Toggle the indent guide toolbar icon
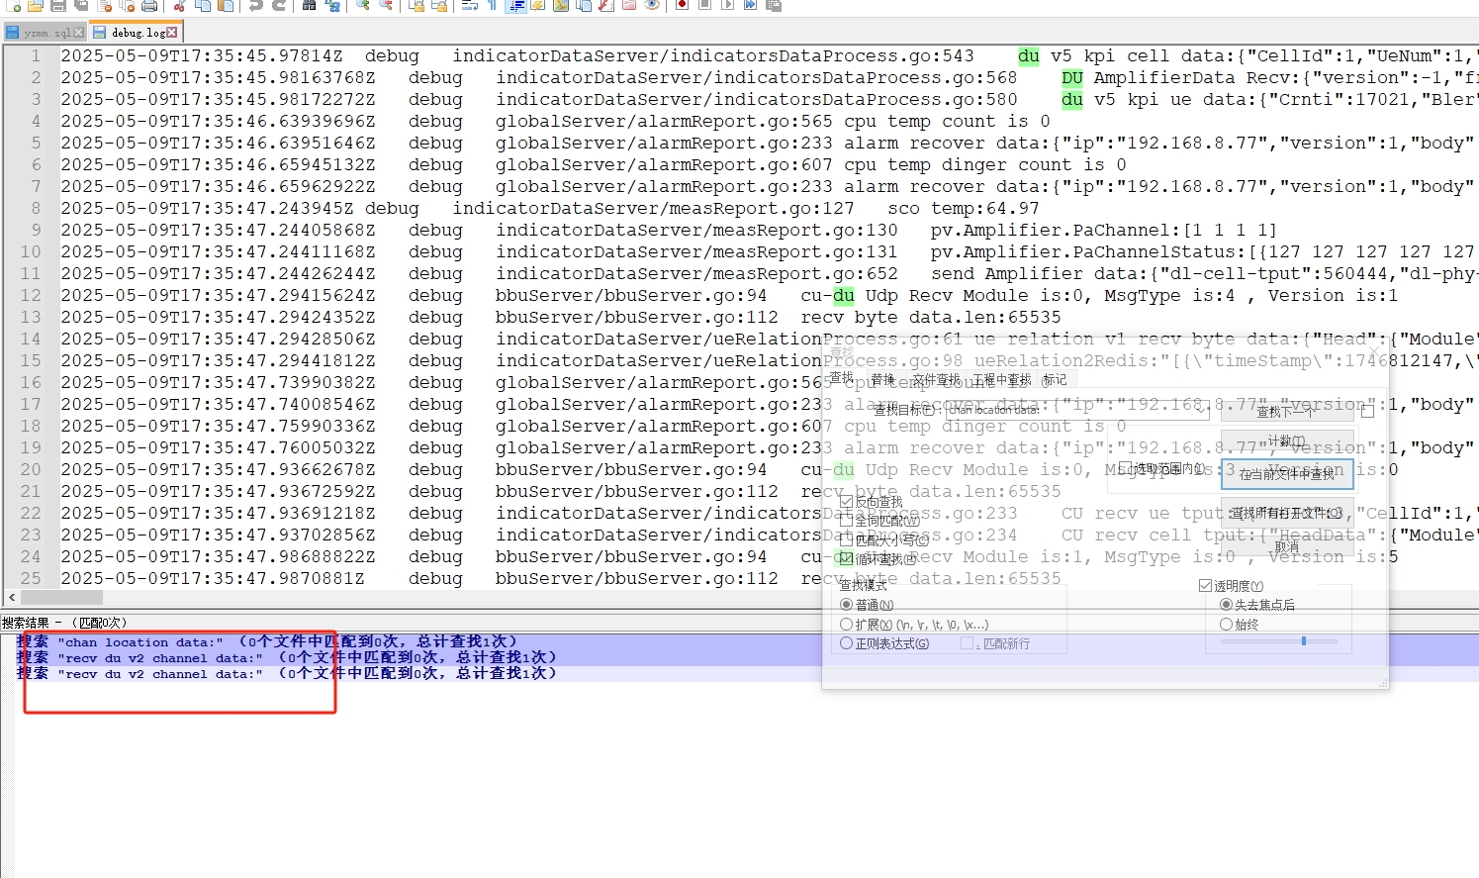This screenshot has height=878, width=1479. click(515, 5)
